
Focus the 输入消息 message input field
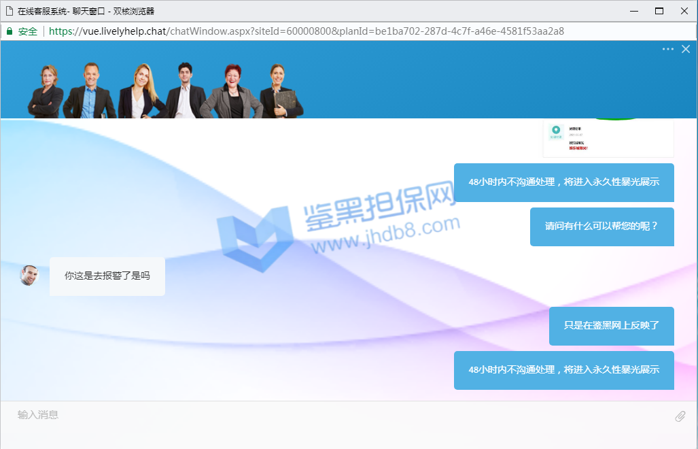[x=340, y=415]
